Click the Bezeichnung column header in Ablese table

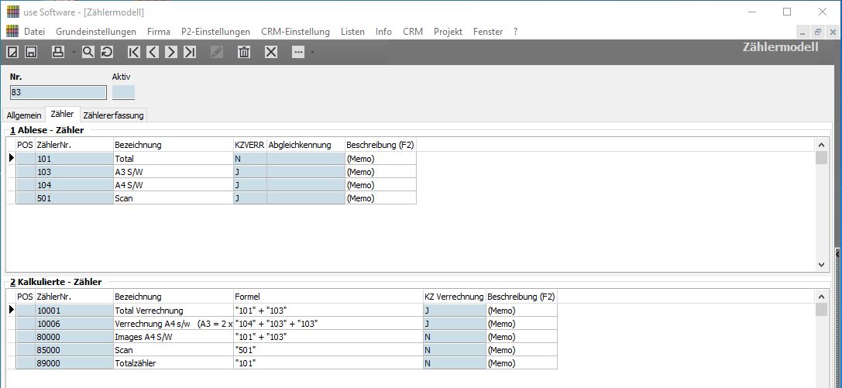tap(172, 145)
